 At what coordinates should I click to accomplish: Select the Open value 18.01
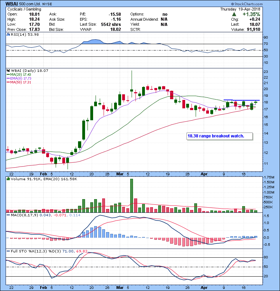point(34,14)
